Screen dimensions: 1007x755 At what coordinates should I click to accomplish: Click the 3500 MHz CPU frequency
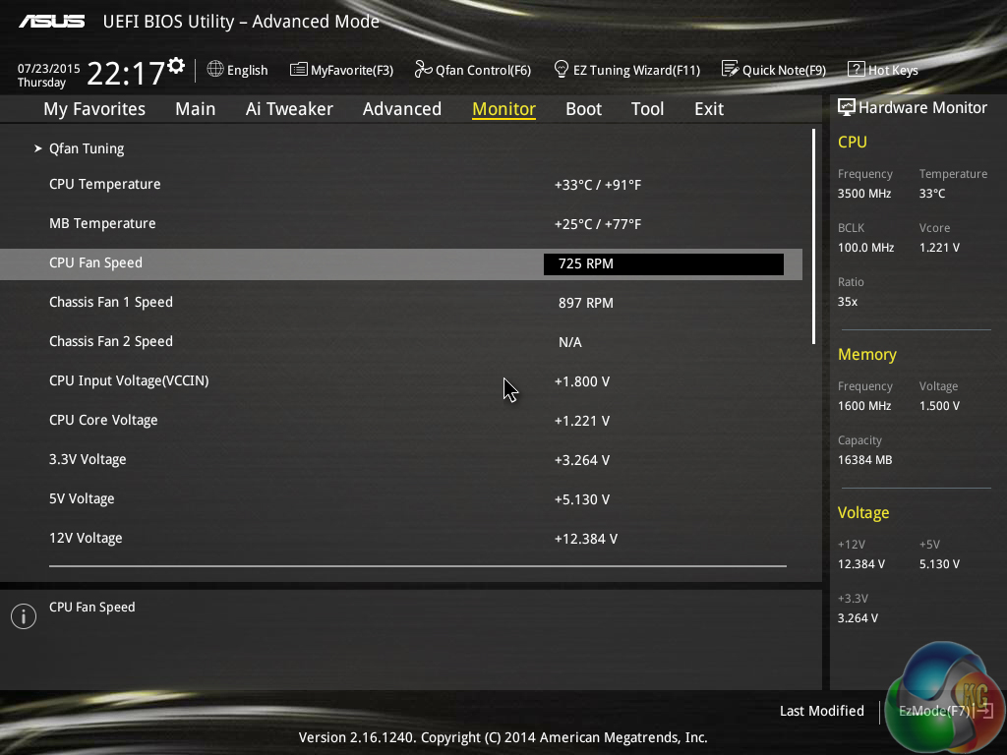[x=864, y=194]
